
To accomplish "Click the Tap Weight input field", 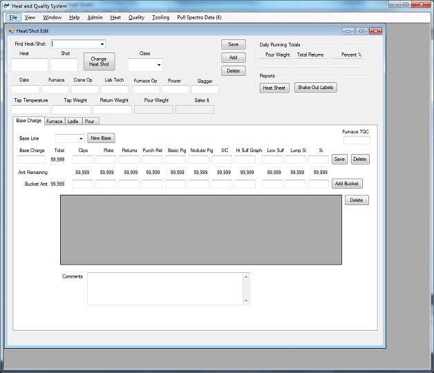I will click(71, 109).
